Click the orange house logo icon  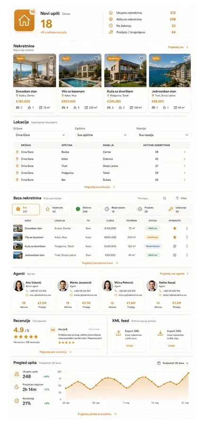(24, 20)
